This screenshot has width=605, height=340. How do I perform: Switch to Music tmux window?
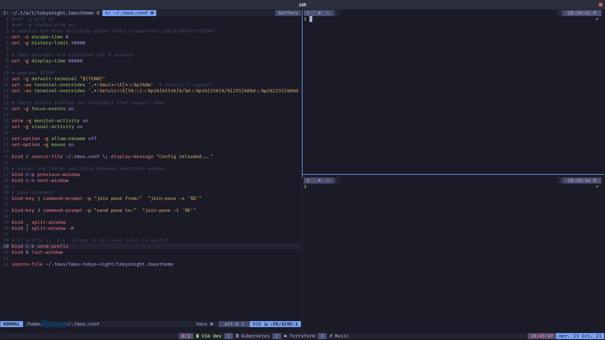[x=342, y=336]
